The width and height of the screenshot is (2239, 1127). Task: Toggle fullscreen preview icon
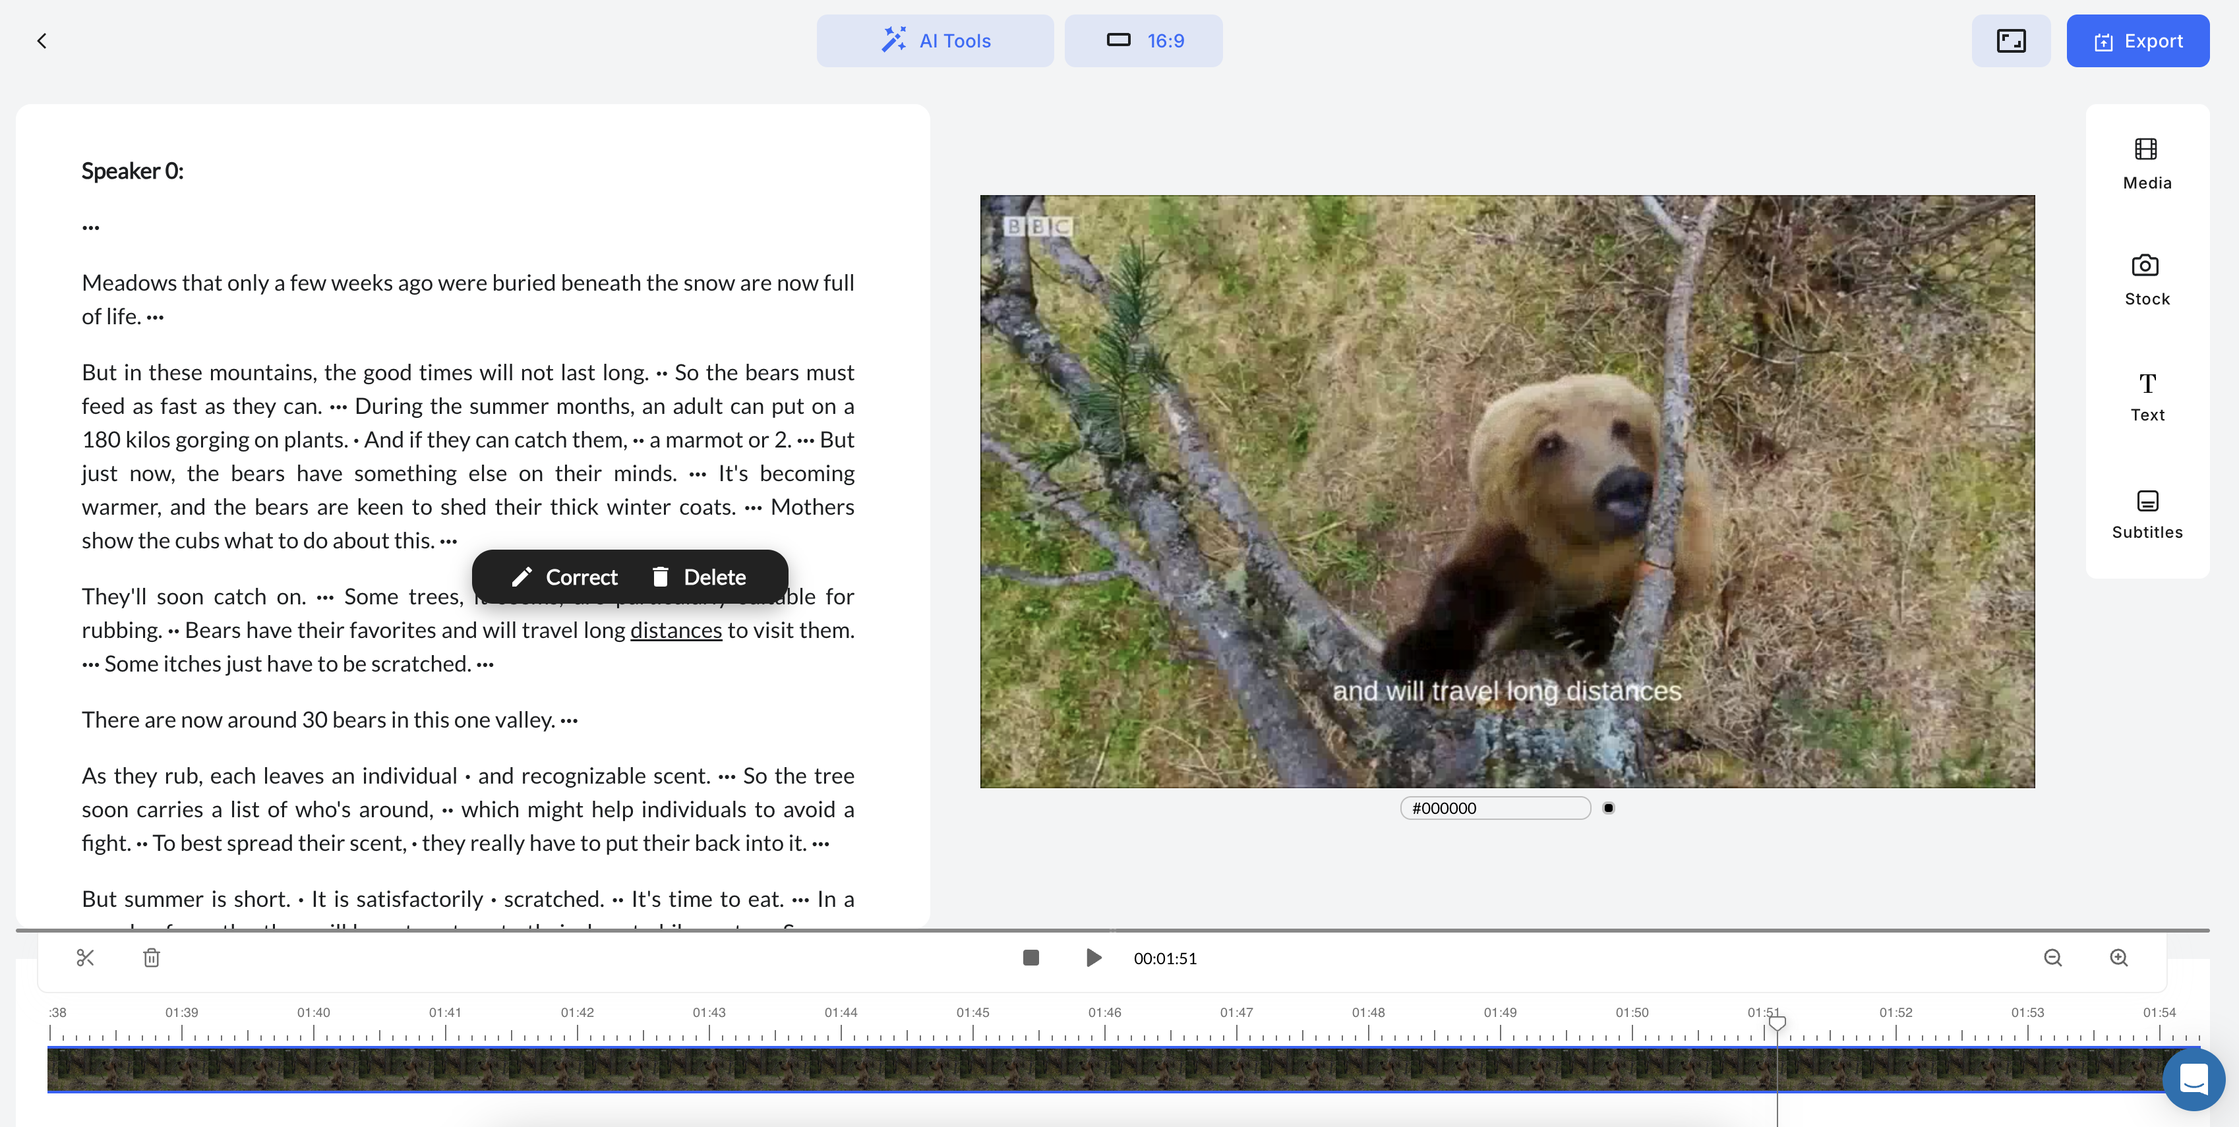click(x=2010, y=41)
